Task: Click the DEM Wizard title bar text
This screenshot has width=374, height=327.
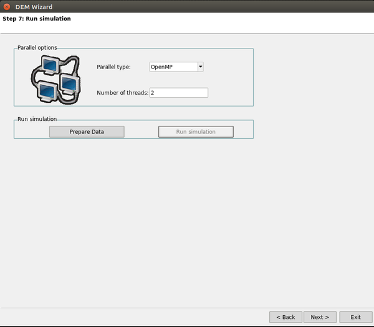Action: (x=34, y=6)
